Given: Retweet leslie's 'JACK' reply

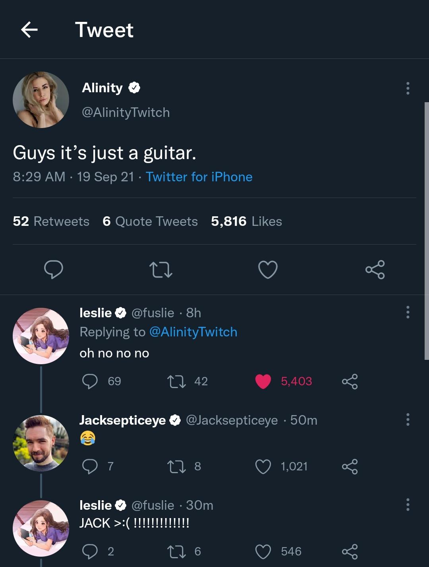Looking at the screenshot, I should point(177,551).
